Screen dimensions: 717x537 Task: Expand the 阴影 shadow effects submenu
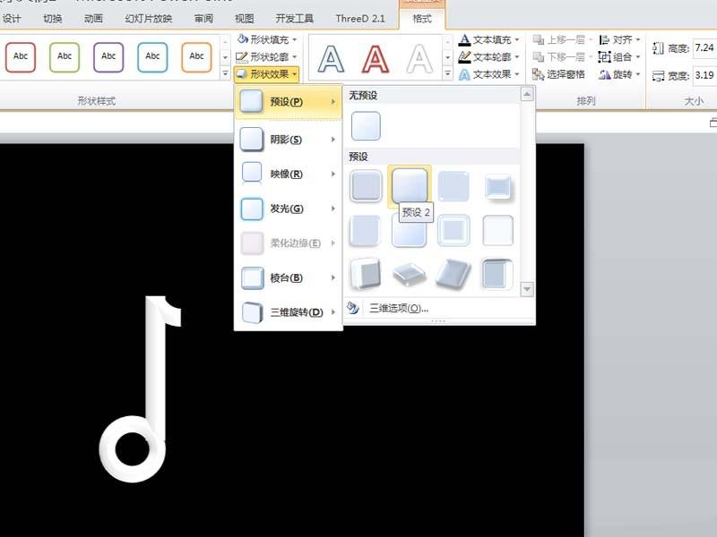[x=287, y=138]
